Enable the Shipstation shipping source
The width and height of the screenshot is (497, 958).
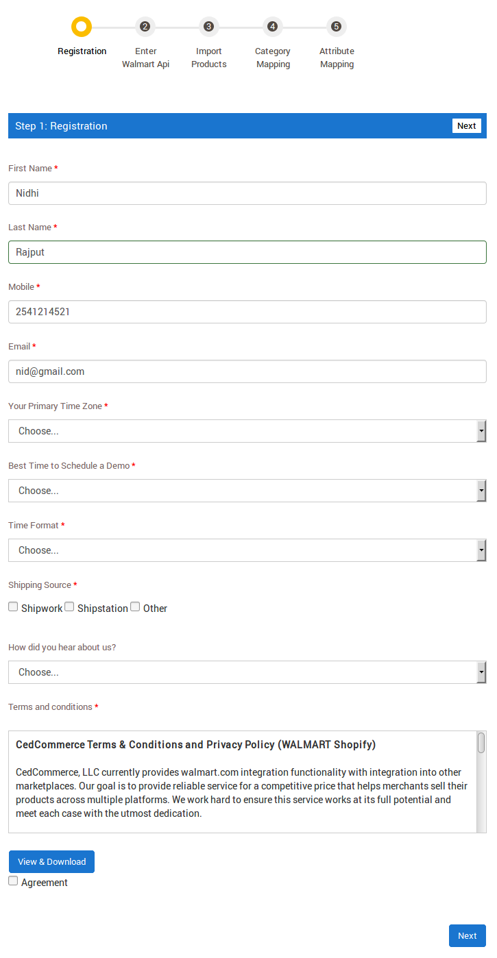tap(69, 606)
